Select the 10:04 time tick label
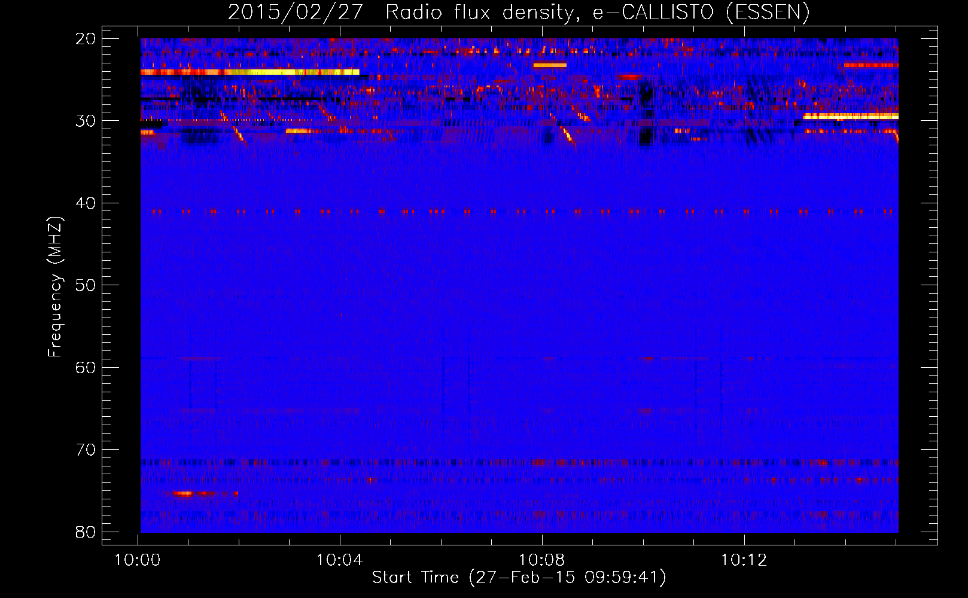The height and width of the screenshot is (598, 968). click(340, 560)
